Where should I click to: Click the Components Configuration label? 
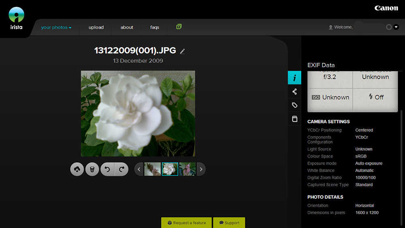point(320,140)
